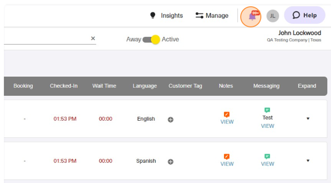Click orange notes icon in English row
331x183 pixels.
[227, 114]
